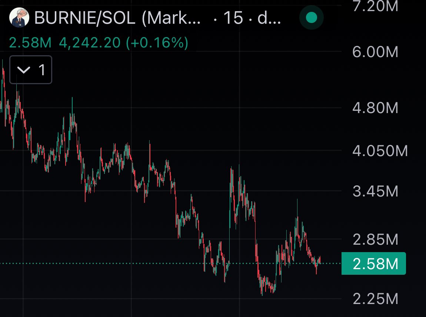This screenshot has height=317, width=426.
Task: Click the 7.20M price axis label
Action: (x=375, y=6)
